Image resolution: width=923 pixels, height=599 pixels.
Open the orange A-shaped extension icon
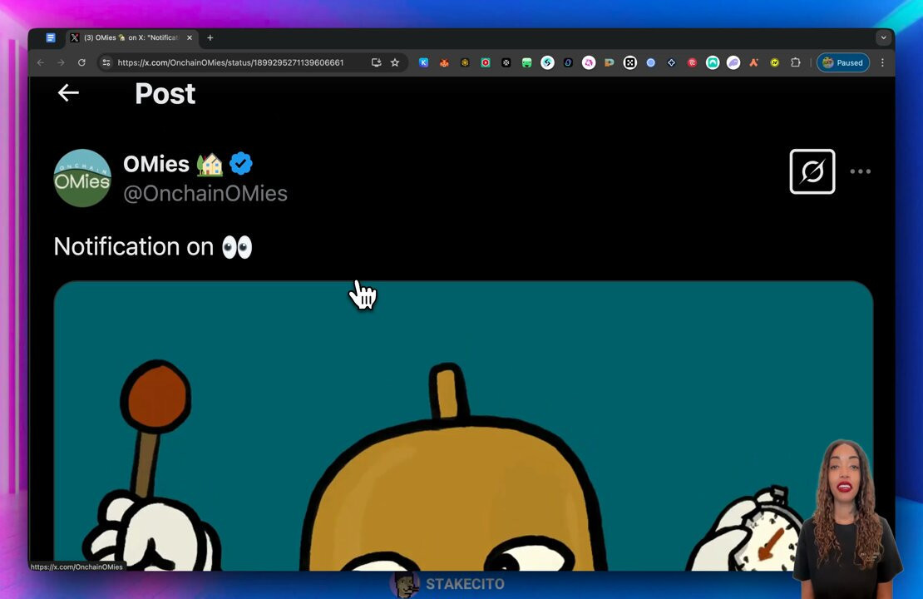pyautogui.click(x=754, y=62)
